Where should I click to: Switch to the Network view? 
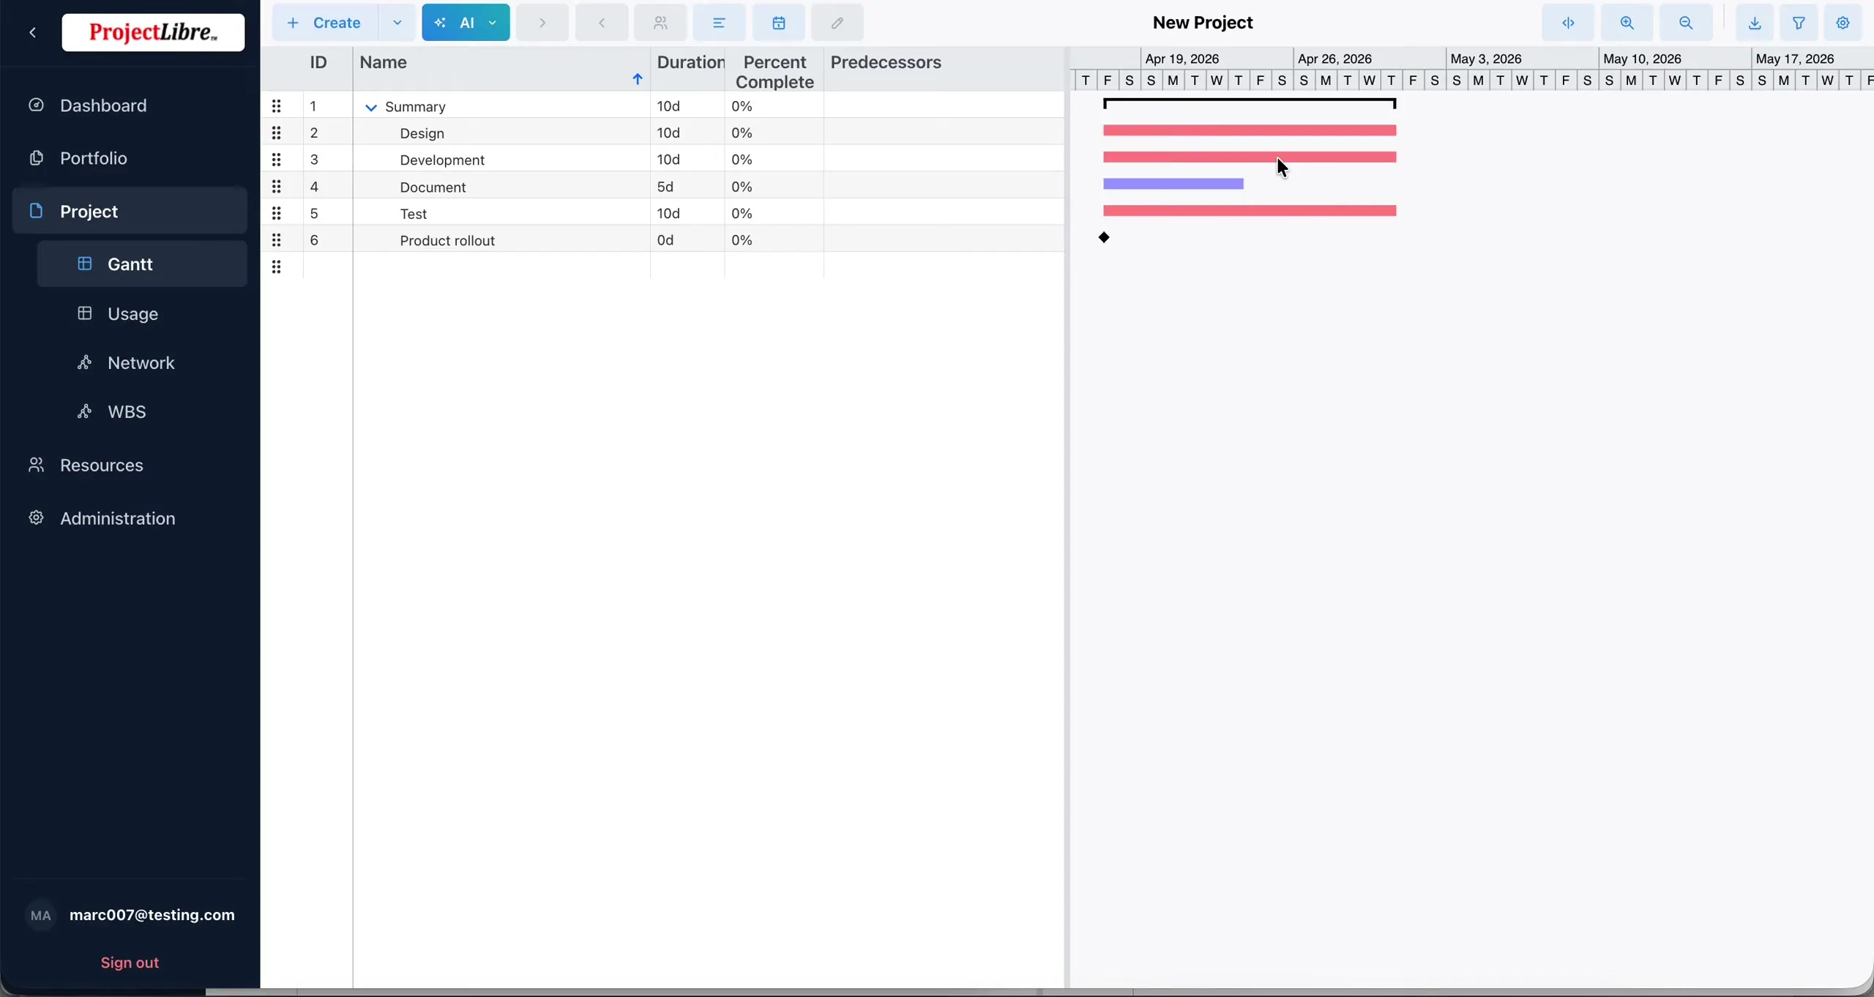coord(142,363)
